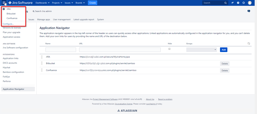Switch to the User management tab

pos(62,20)
